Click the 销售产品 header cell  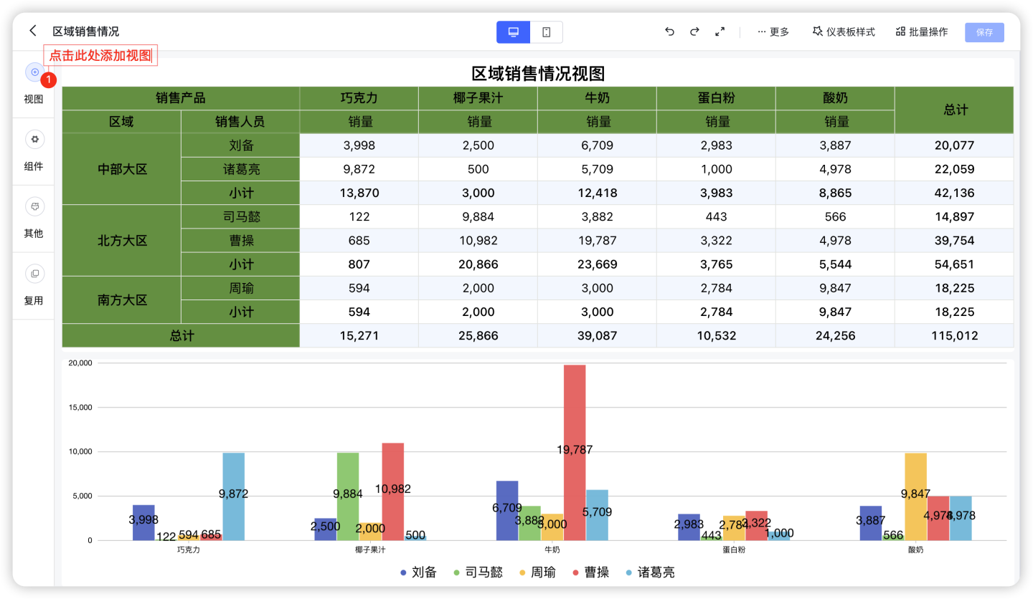181,98
